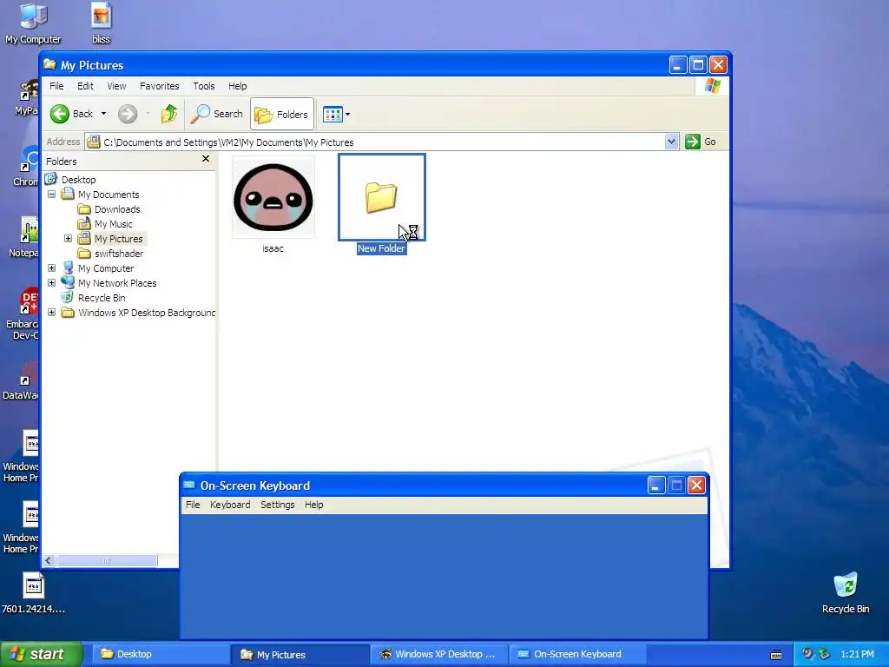Click first system tray notification icon
The width and height of the screenshot is (889, 667).
pyautogui.click(x=807, y=654)
